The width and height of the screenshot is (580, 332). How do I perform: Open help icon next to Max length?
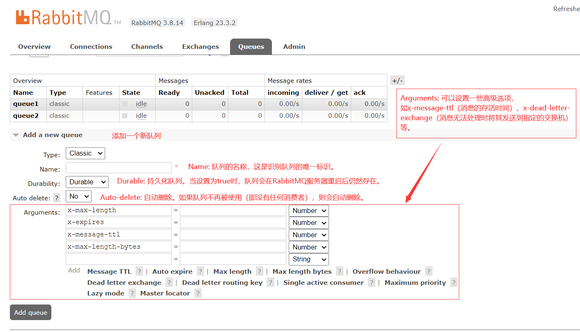tap(259, 271)
